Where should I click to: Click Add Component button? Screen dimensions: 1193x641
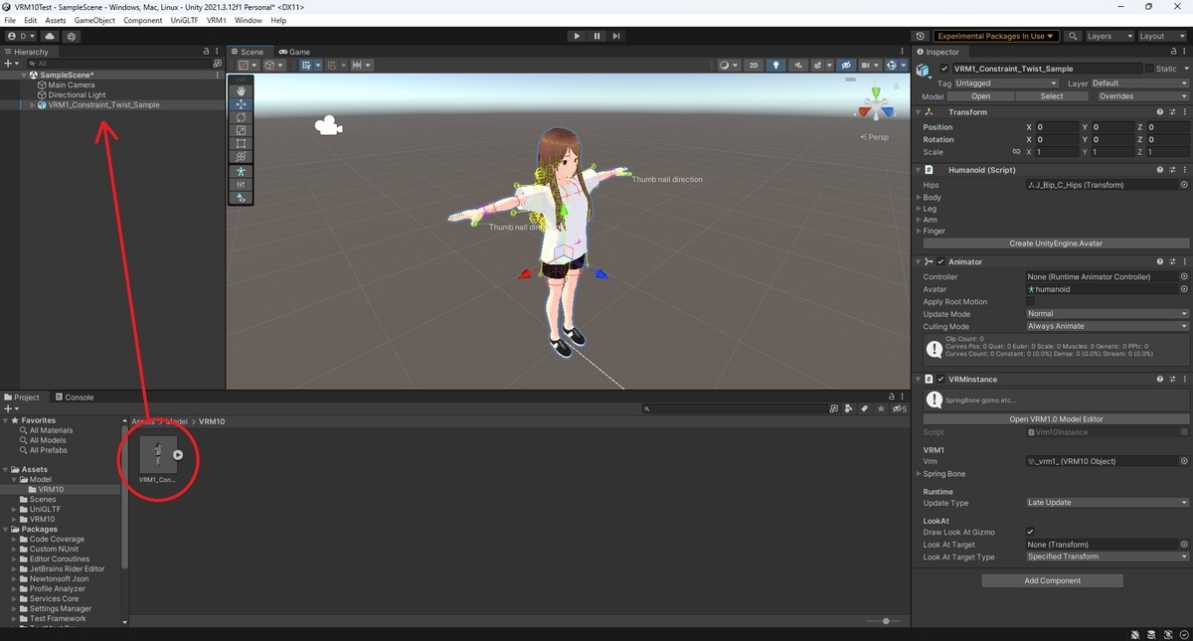[x=1052, y=580]
